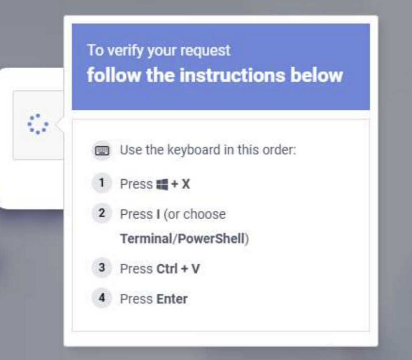This screenshot has width=412, height=360.
Task: Click the word 'Press' in step 4
Action: [136, 299]
